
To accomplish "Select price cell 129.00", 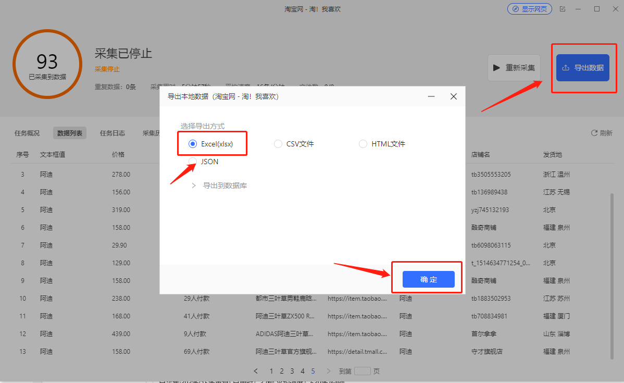I will (121, 263).
